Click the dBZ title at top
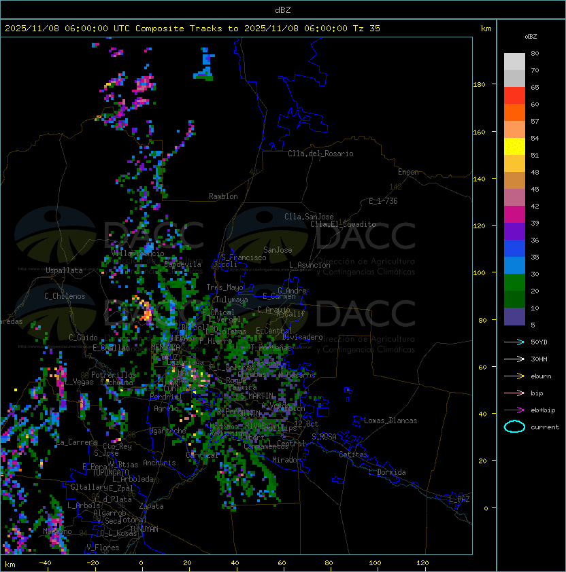Viewport: 566px width, 572px height. click(283, 10)
